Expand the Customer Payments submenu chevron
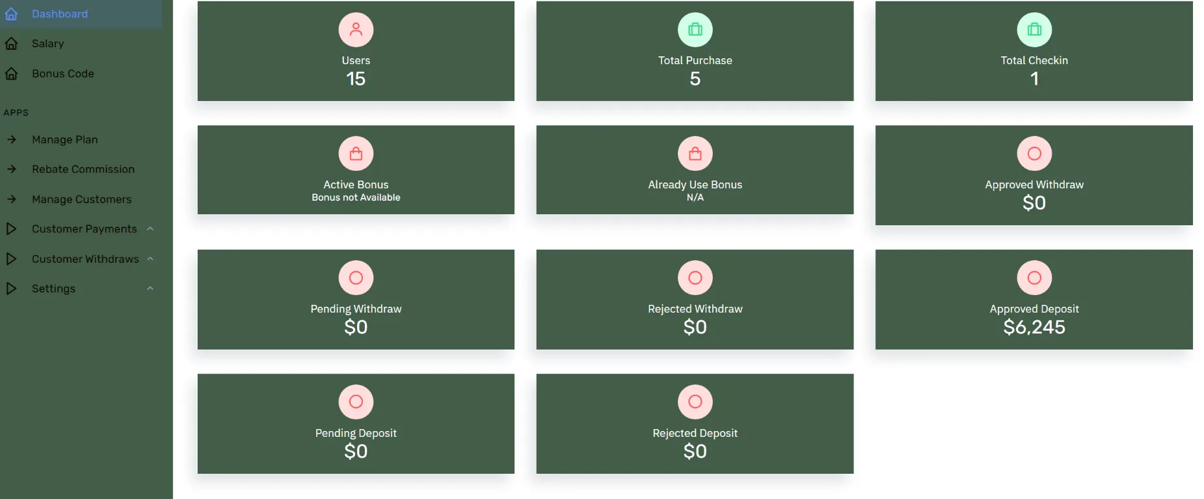The image size is (1204, 499). pos(150,229)
